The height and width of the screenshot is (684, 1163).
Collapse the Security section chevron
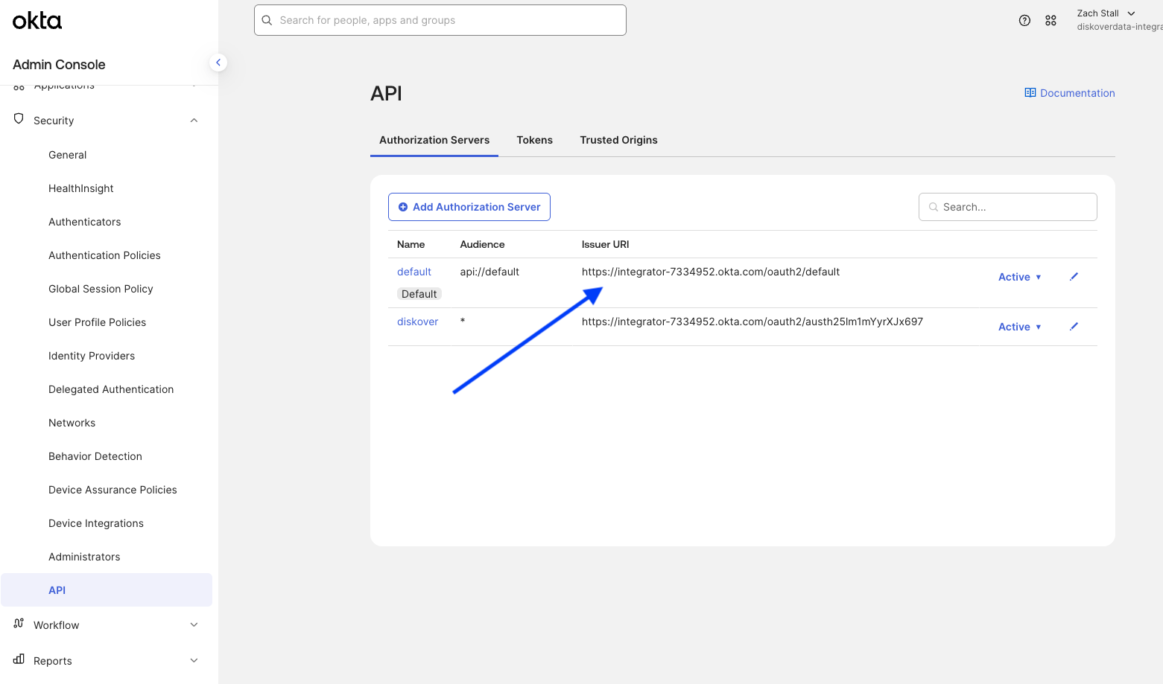[194, 121]
